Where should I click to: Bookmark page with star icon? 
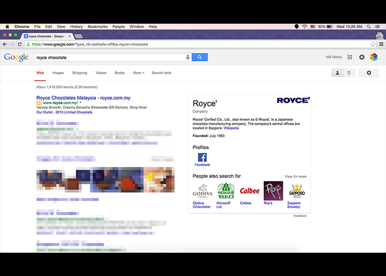point(372,44)
